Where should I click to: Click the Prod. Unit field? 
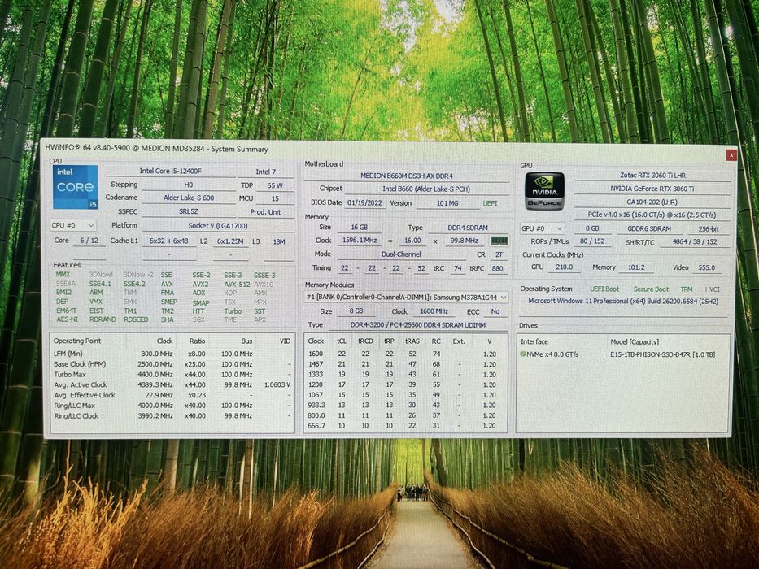tap(265, 212)
